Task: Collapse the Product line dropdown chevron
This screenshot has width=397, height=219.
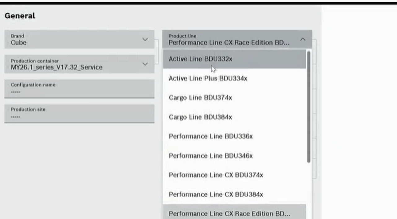Action: [303, 39]
